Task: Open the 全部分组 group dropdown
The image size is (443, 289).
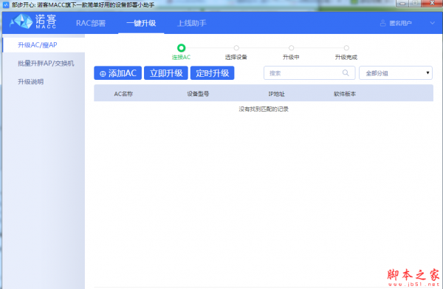Action: click(396, 73)
